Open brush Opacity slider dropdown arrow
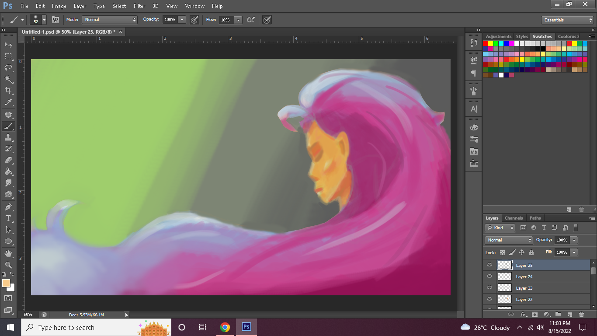The width and height of the screenshot is (597, 336). [182, 20]
